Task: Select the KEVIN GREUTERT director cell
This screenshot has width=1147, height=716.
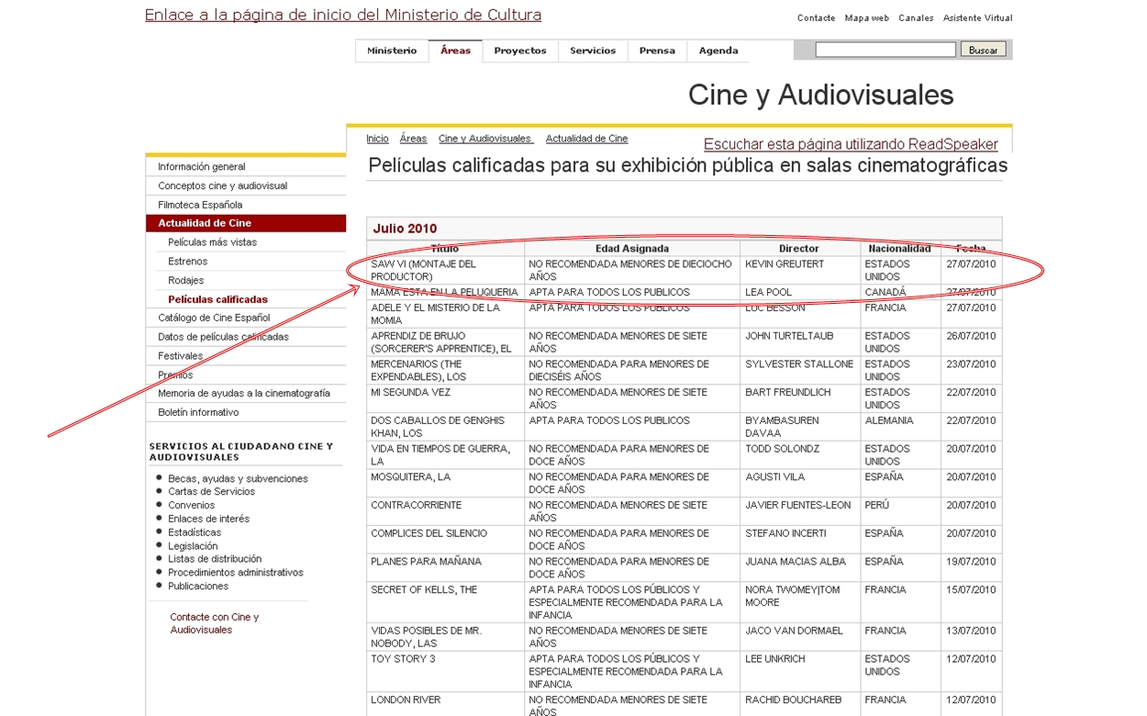Action: (800, 270)
